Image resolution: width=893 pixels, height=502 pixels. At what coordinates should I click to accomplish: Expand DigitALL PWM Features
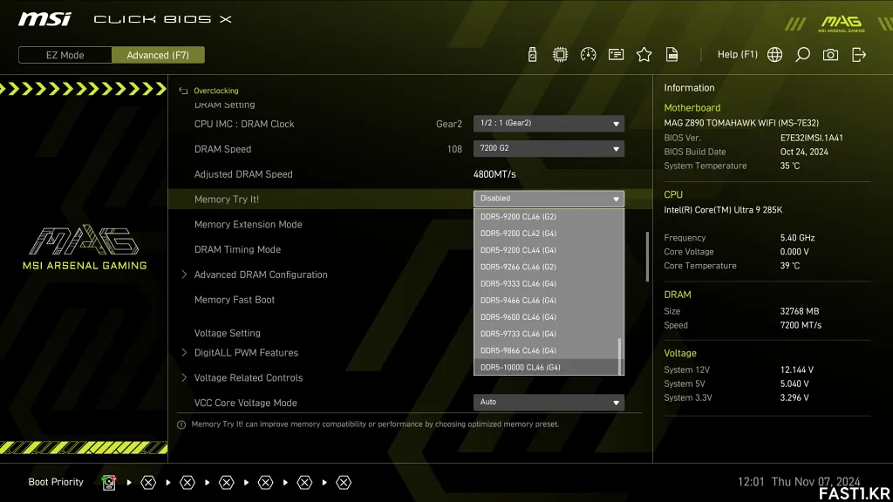245,352
